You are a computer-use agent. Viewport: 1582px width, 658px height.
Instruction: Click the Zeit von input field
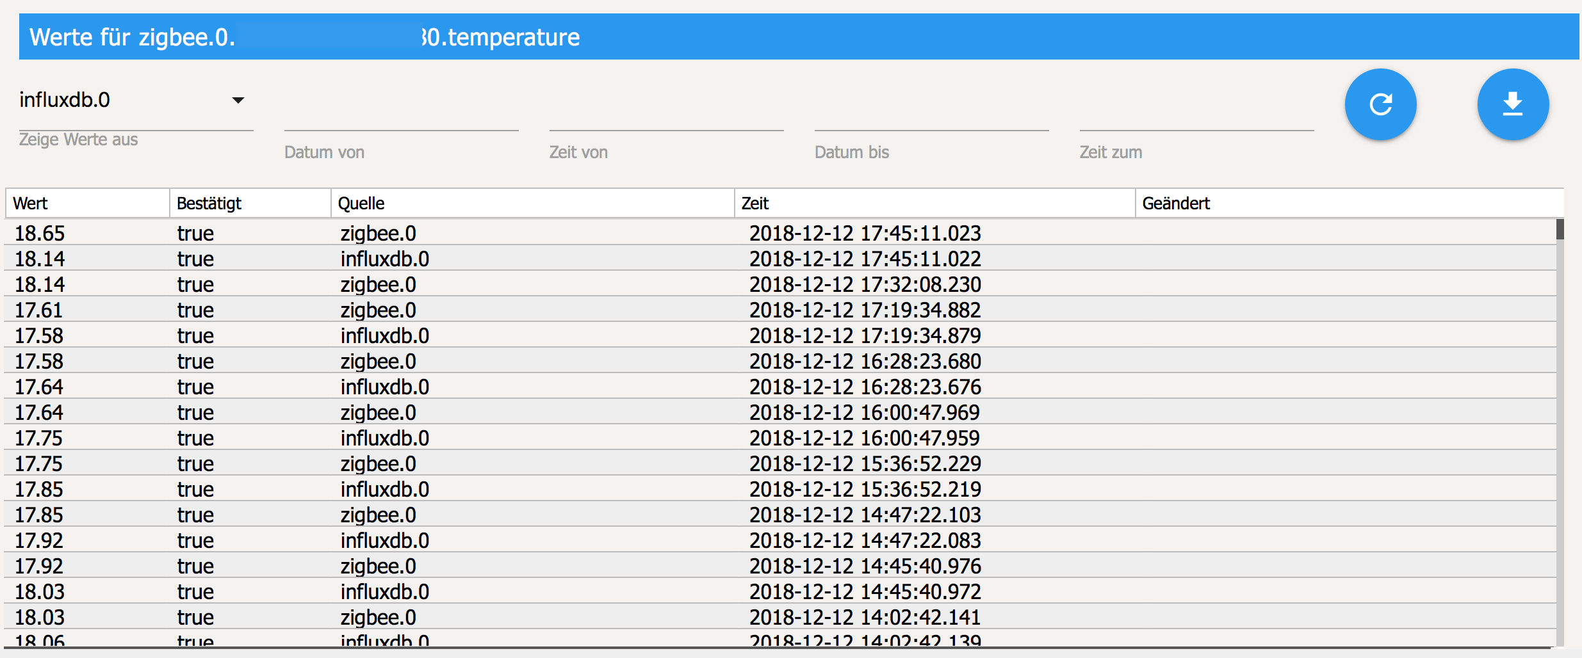[x=666, y=119]
